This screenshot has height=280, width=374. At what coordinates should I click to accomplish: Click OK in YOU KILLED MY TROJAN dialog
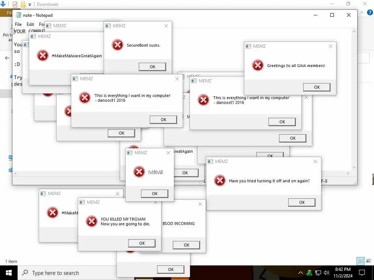[x=142, y=243]
